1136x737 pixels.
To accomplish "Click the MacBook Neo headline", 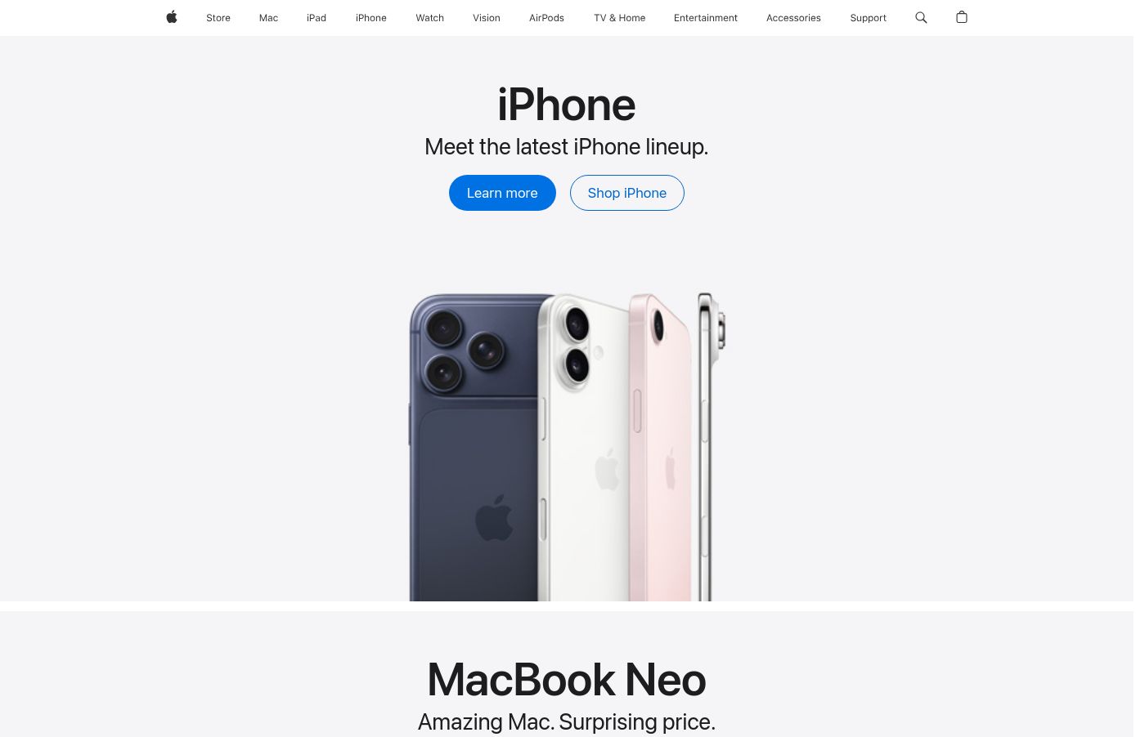I will point(567,680).
